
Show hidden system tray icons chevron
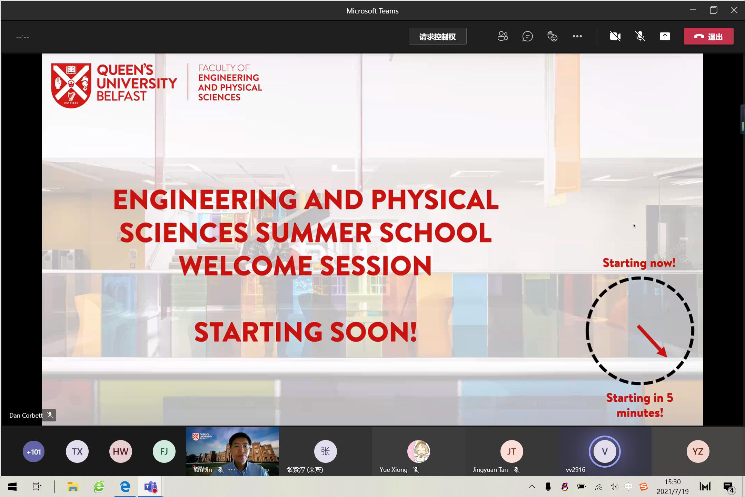(532, 487)
